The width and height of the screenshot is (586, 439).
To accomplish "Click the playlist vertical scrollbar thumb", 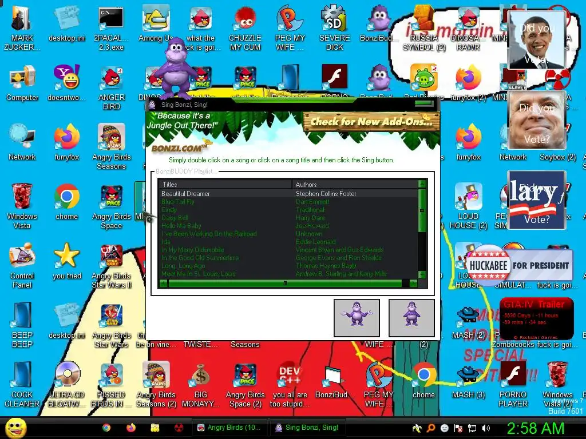I will tap(422, 210).
